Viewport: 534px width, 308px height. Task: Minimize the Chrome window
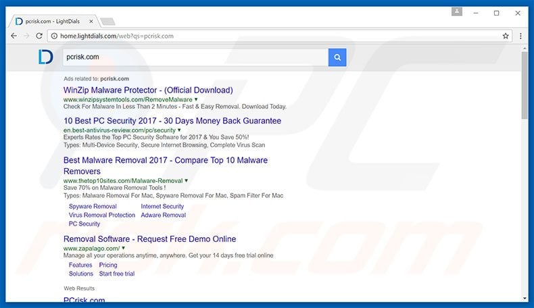point(476,13)
